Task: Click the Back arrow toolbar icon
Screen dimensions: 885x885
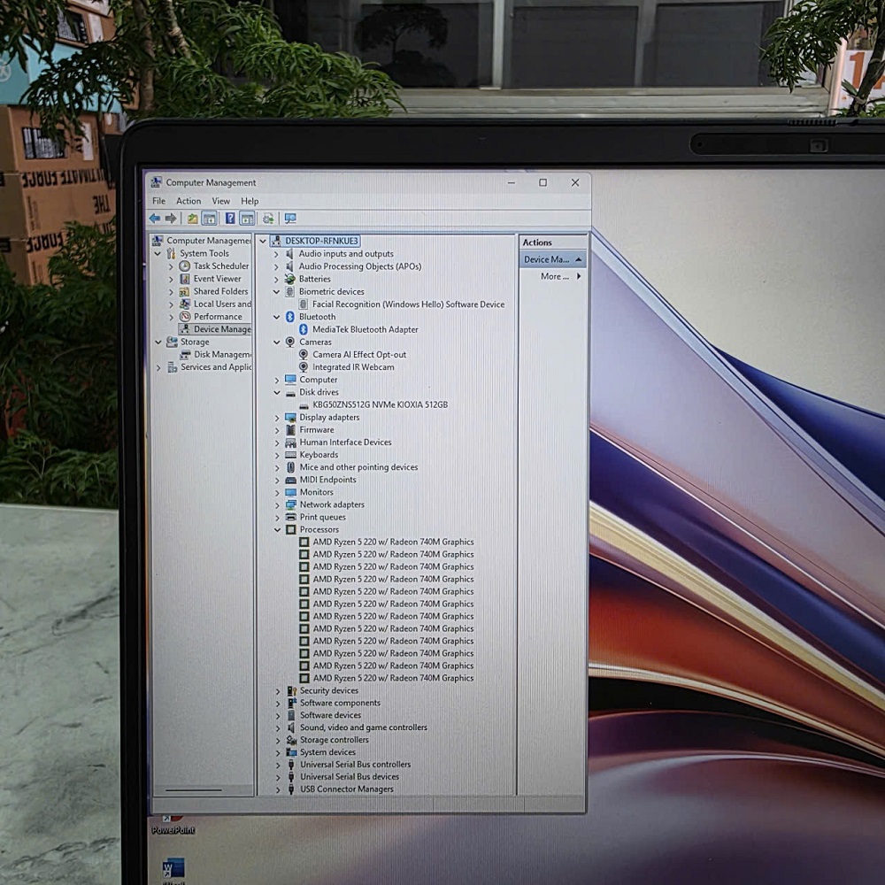Action: [155, 219]
